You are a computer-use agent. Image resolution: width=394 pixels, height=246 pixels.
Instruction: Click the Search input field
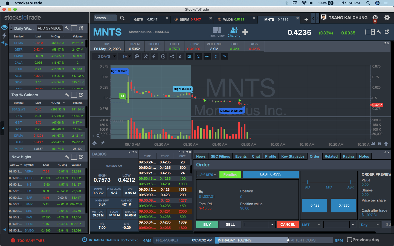(x=105, y=18)
